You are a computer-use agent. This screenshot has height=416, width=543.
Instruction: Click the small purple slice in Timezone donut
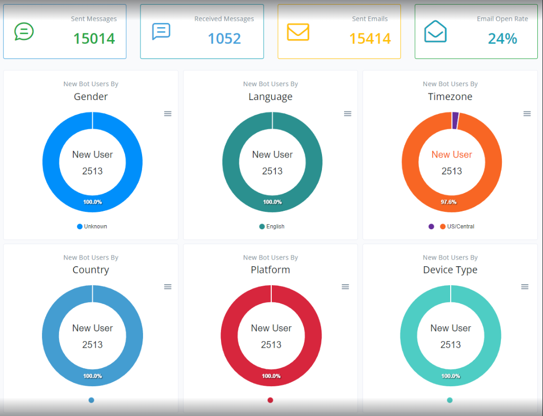[455, 120]
